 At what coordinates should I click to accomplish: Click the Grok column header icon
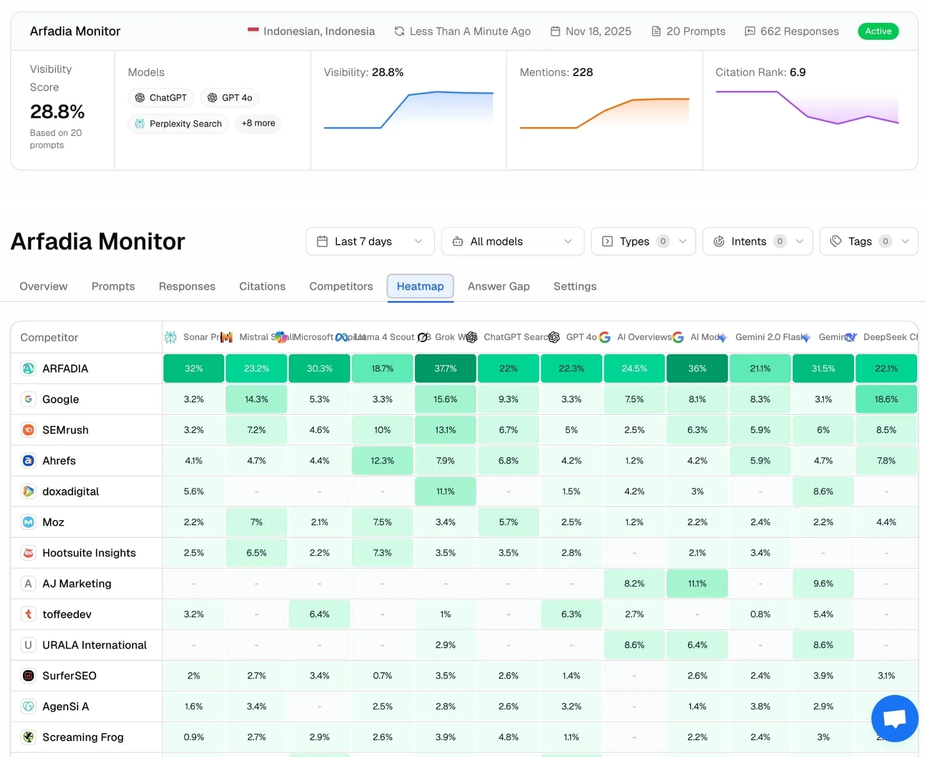point(422,337)
